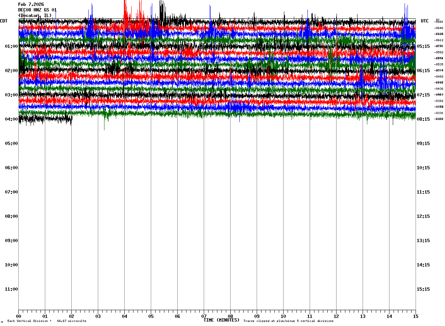The height and width of the screenshot is (326, 445).
Task: Click the '07:00' CDT hour label
Action: [x=11, y=192]
